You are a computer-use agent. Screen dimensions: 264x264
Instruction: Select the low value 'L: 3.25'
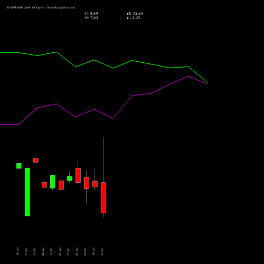pos(134,18)
